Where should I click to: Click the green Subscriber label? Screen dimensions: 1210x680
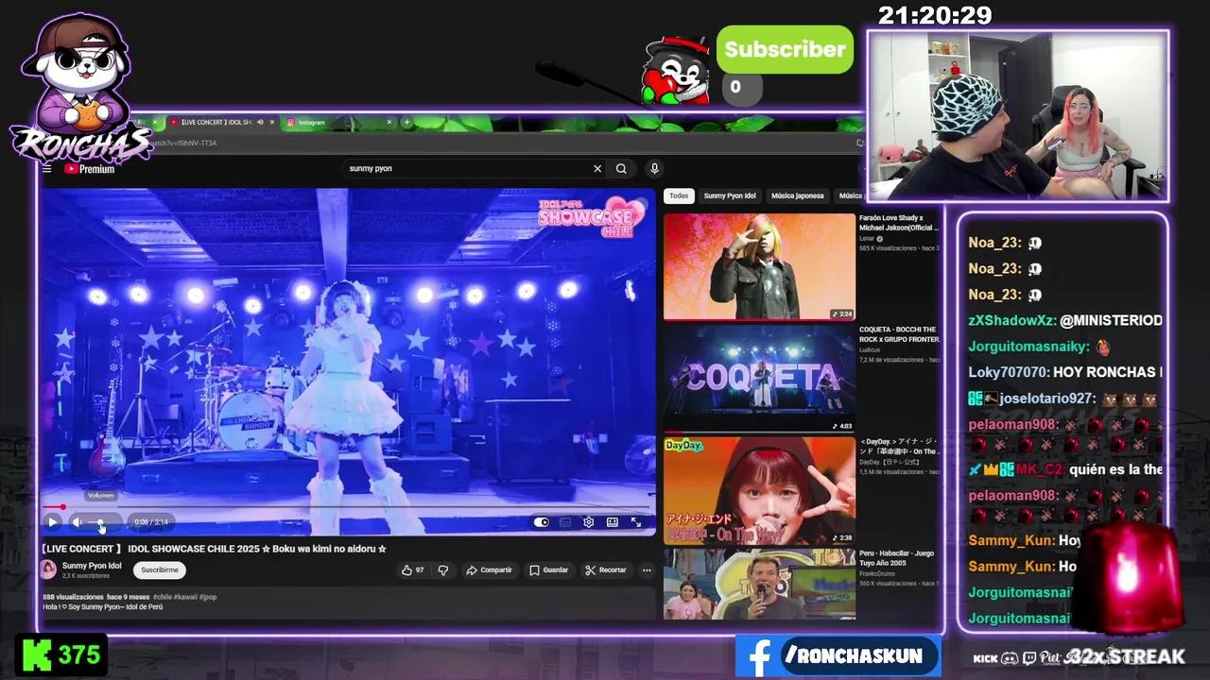coord(785,50)
